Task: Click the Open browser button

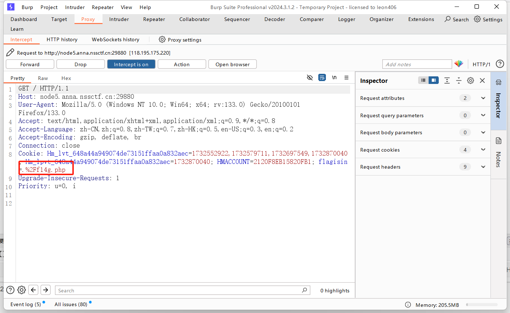Action: 233,64
